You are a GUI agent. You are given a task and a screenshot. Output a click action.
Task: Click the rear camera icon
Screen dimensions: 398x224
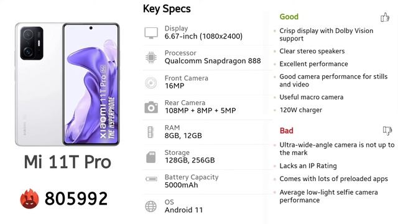(151, 107)
